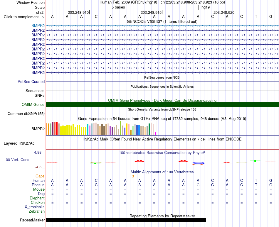This screenshot has width=279, height=227.
Task: Click the GTEx 'Gene Expression in 54 tissues' title
Action: pos(162,119)
